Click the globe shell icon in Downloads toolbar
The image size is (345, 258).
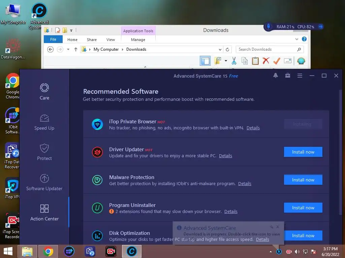pos(301,61)
